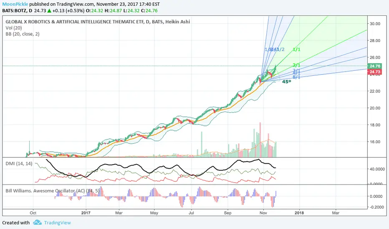
Task: Click the 8/1 Gann fan label
Action: click(x=296, y=77)
